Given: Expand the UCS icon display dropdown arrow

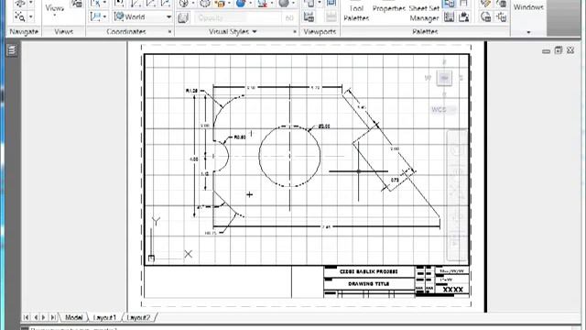Looking at the screenshot, I should tap(104, 16).
